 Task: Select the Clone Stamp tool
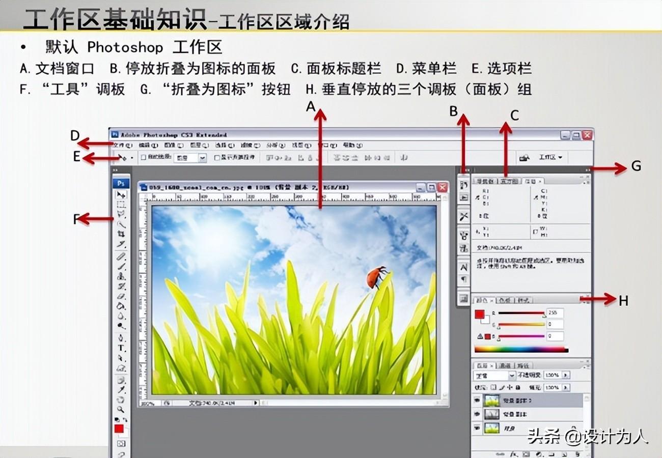pos(121,276)
